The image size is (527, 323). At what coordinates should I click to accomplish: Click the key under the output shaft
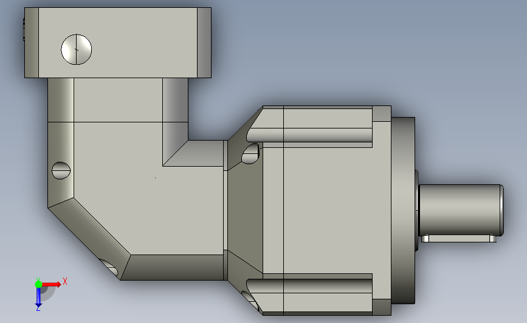(x=459, y=239)
